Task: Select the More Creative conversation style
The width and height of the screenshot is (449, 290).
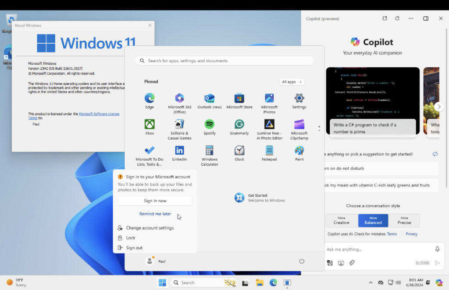Action: coord(341,220)
